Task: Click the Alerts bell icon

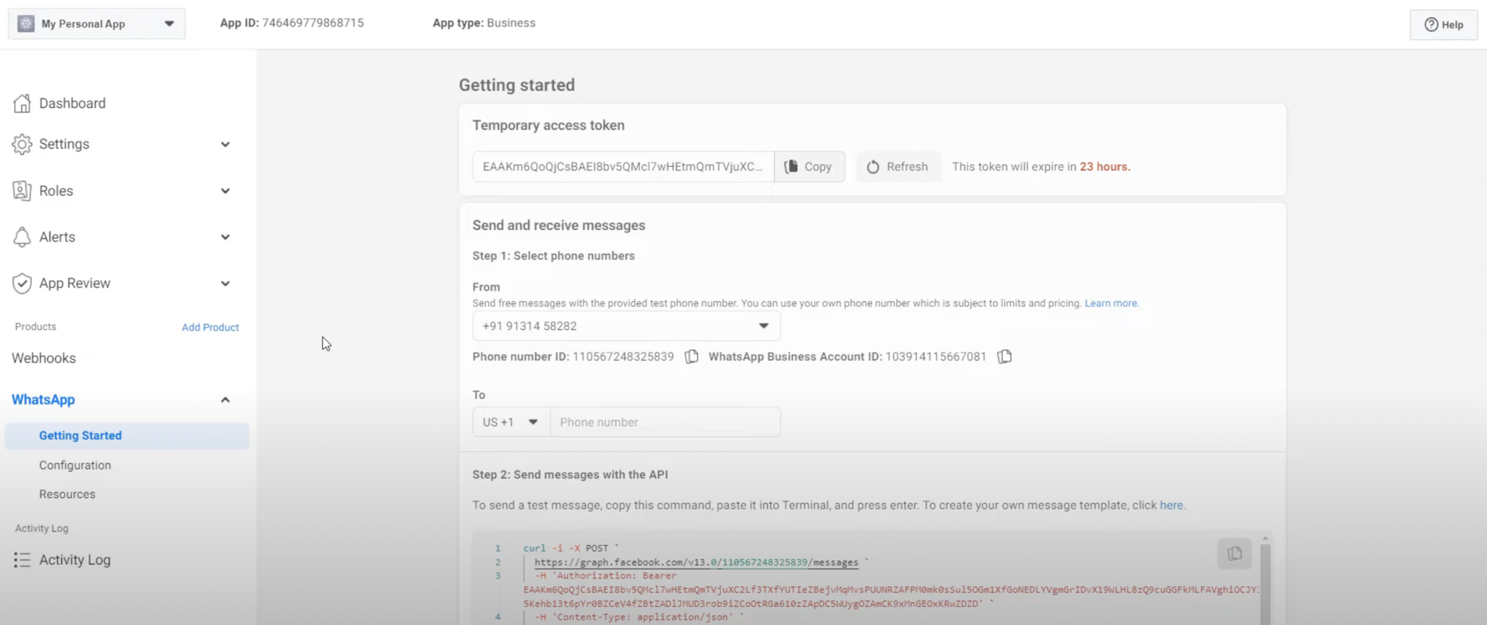Action: (22, 237)
